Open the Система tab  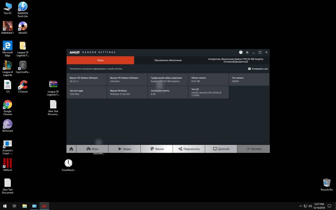click(x=253, y=149)
